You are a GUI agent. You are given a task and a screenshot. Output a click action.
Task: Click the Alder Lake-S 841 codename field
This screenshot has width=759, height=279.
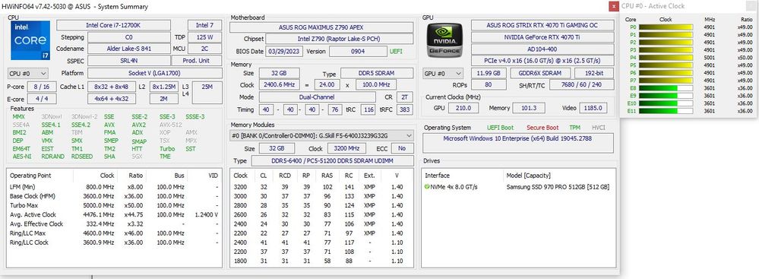(x=128, y=49)
